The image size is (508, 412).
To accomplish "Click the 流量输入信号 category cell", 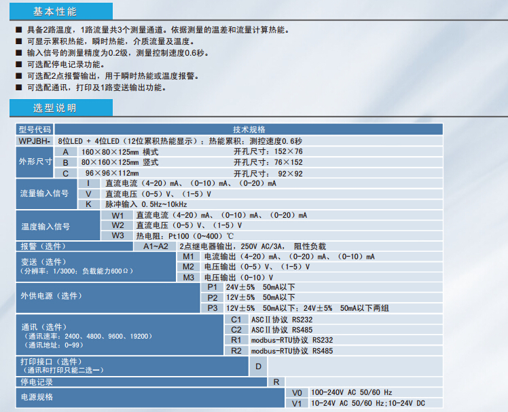I will [45, 193].
